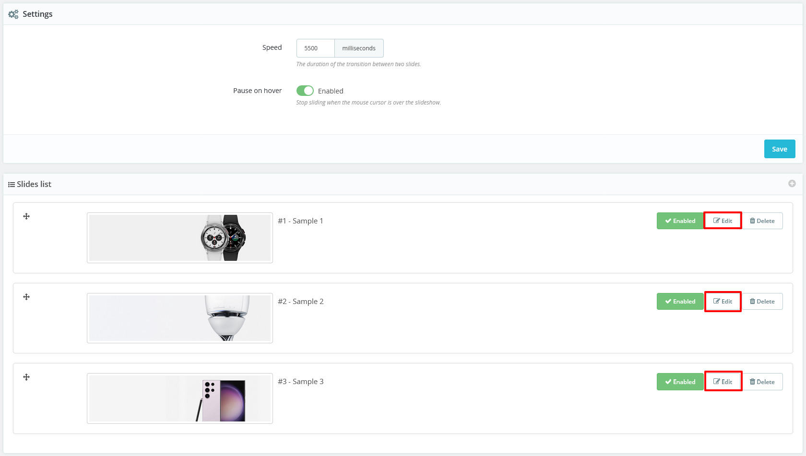Delete the Sample 3 slide

(762, 382)
